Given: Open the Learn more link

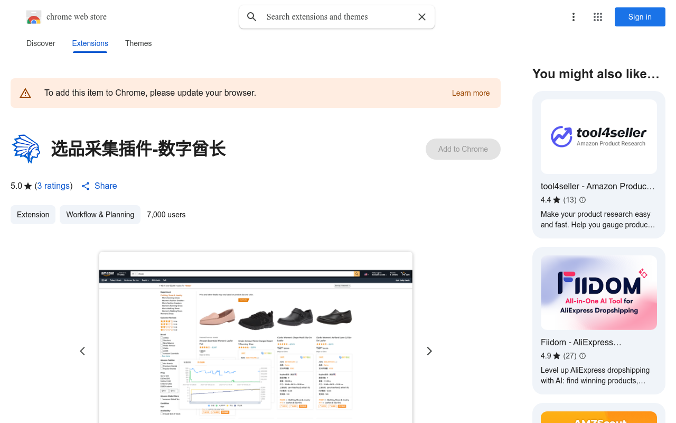Looking at the screenshot, I should 471,93.
